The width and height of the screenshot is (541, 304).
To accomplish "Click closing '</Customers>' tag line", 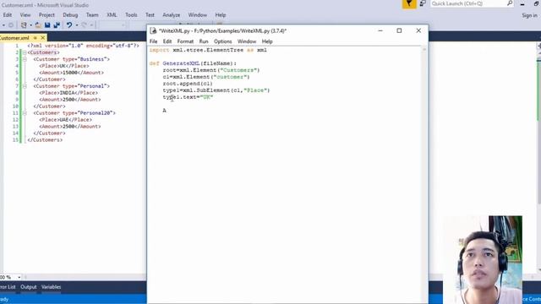I will [x=45, y=140].
